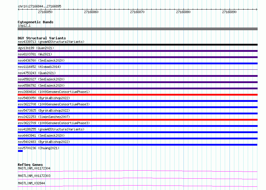Open transcript MASTL|NM_032844 label

pos(31,183)
